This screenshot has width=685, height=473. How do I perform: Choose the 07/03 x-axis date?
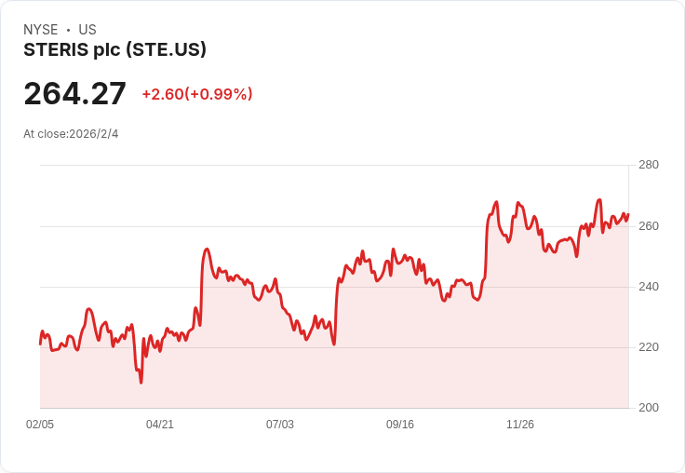coord(280,425)
